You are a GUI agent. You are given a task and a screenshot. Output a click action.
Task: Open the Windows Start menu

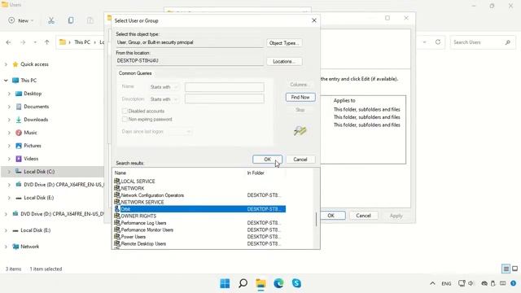(225, 283)
